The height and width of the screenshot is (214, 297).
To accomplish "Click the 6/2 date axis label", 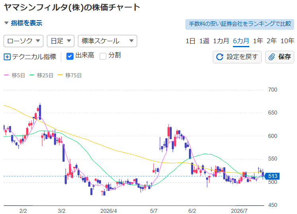I will pos(192,211).
